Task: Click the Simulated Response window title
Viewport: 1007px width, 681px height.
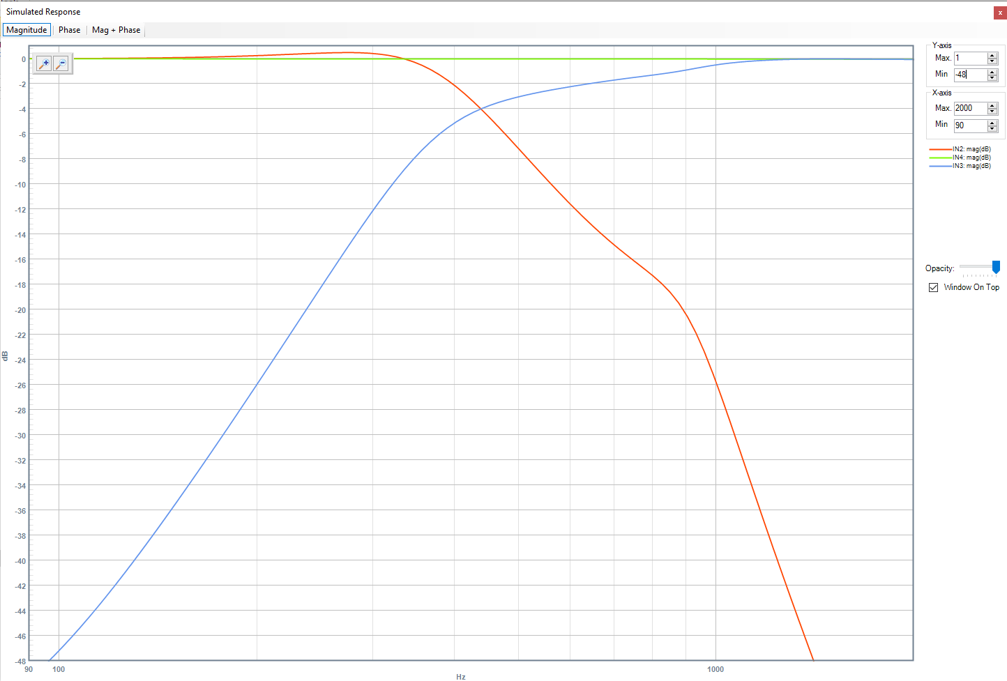Action: click(43, 12)
